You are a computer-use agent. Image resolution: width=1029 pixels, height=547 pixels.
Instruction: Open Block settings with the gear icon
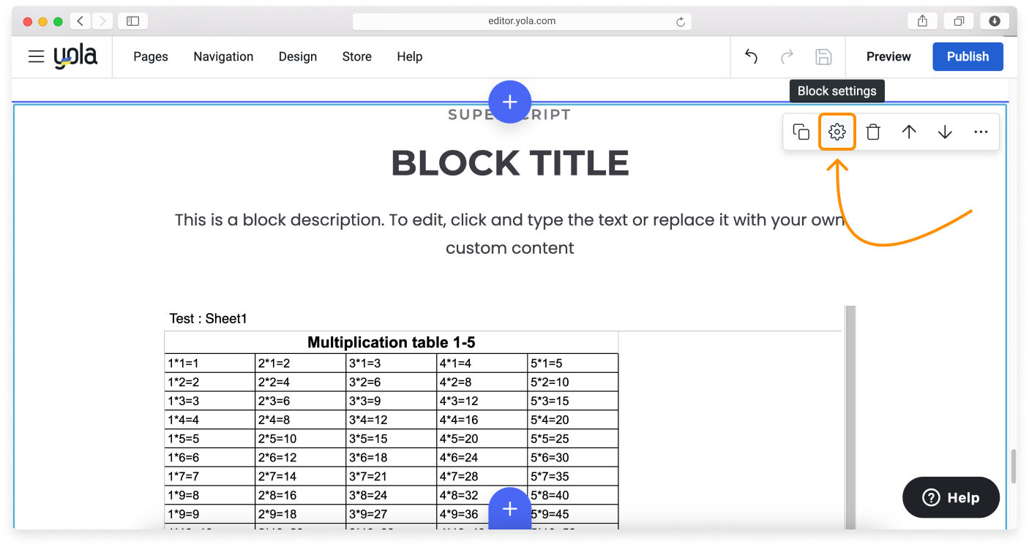pyautogui.click(x=837, y=132)
